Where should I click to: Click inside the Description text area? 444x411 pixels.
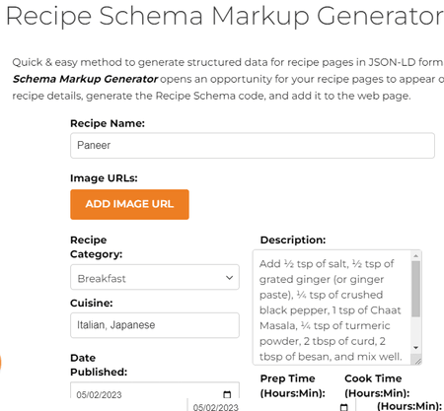333,308
